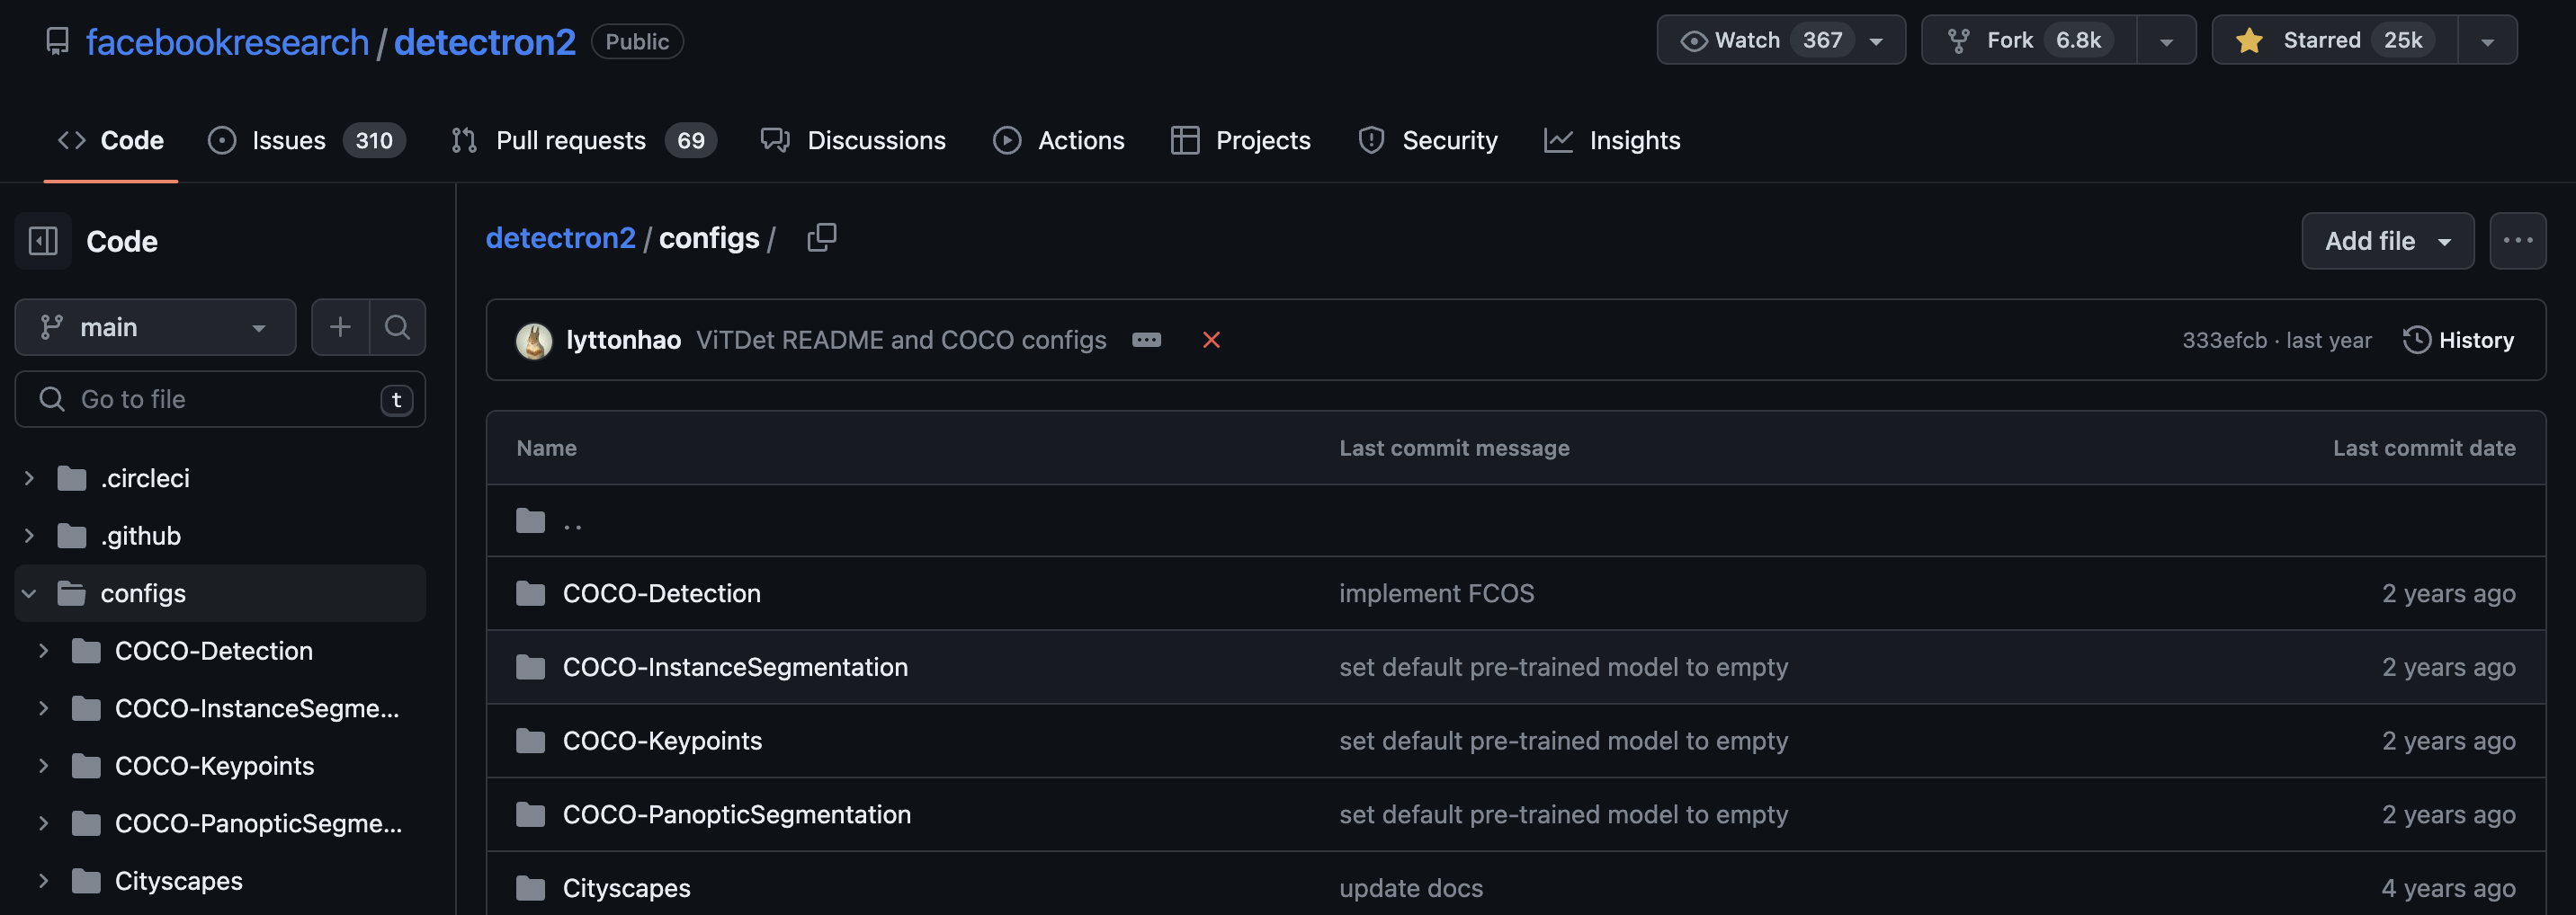2576x915 pixels.
Task: Click the search magnifier icon beside branch selector
Action: 397,326
